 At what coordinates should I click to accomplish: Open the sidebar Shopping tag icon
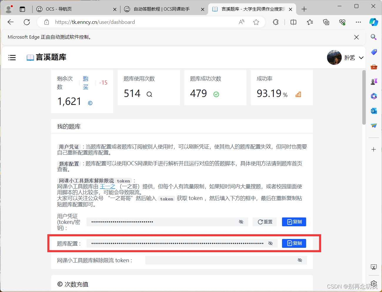click(x=374, y=52)
